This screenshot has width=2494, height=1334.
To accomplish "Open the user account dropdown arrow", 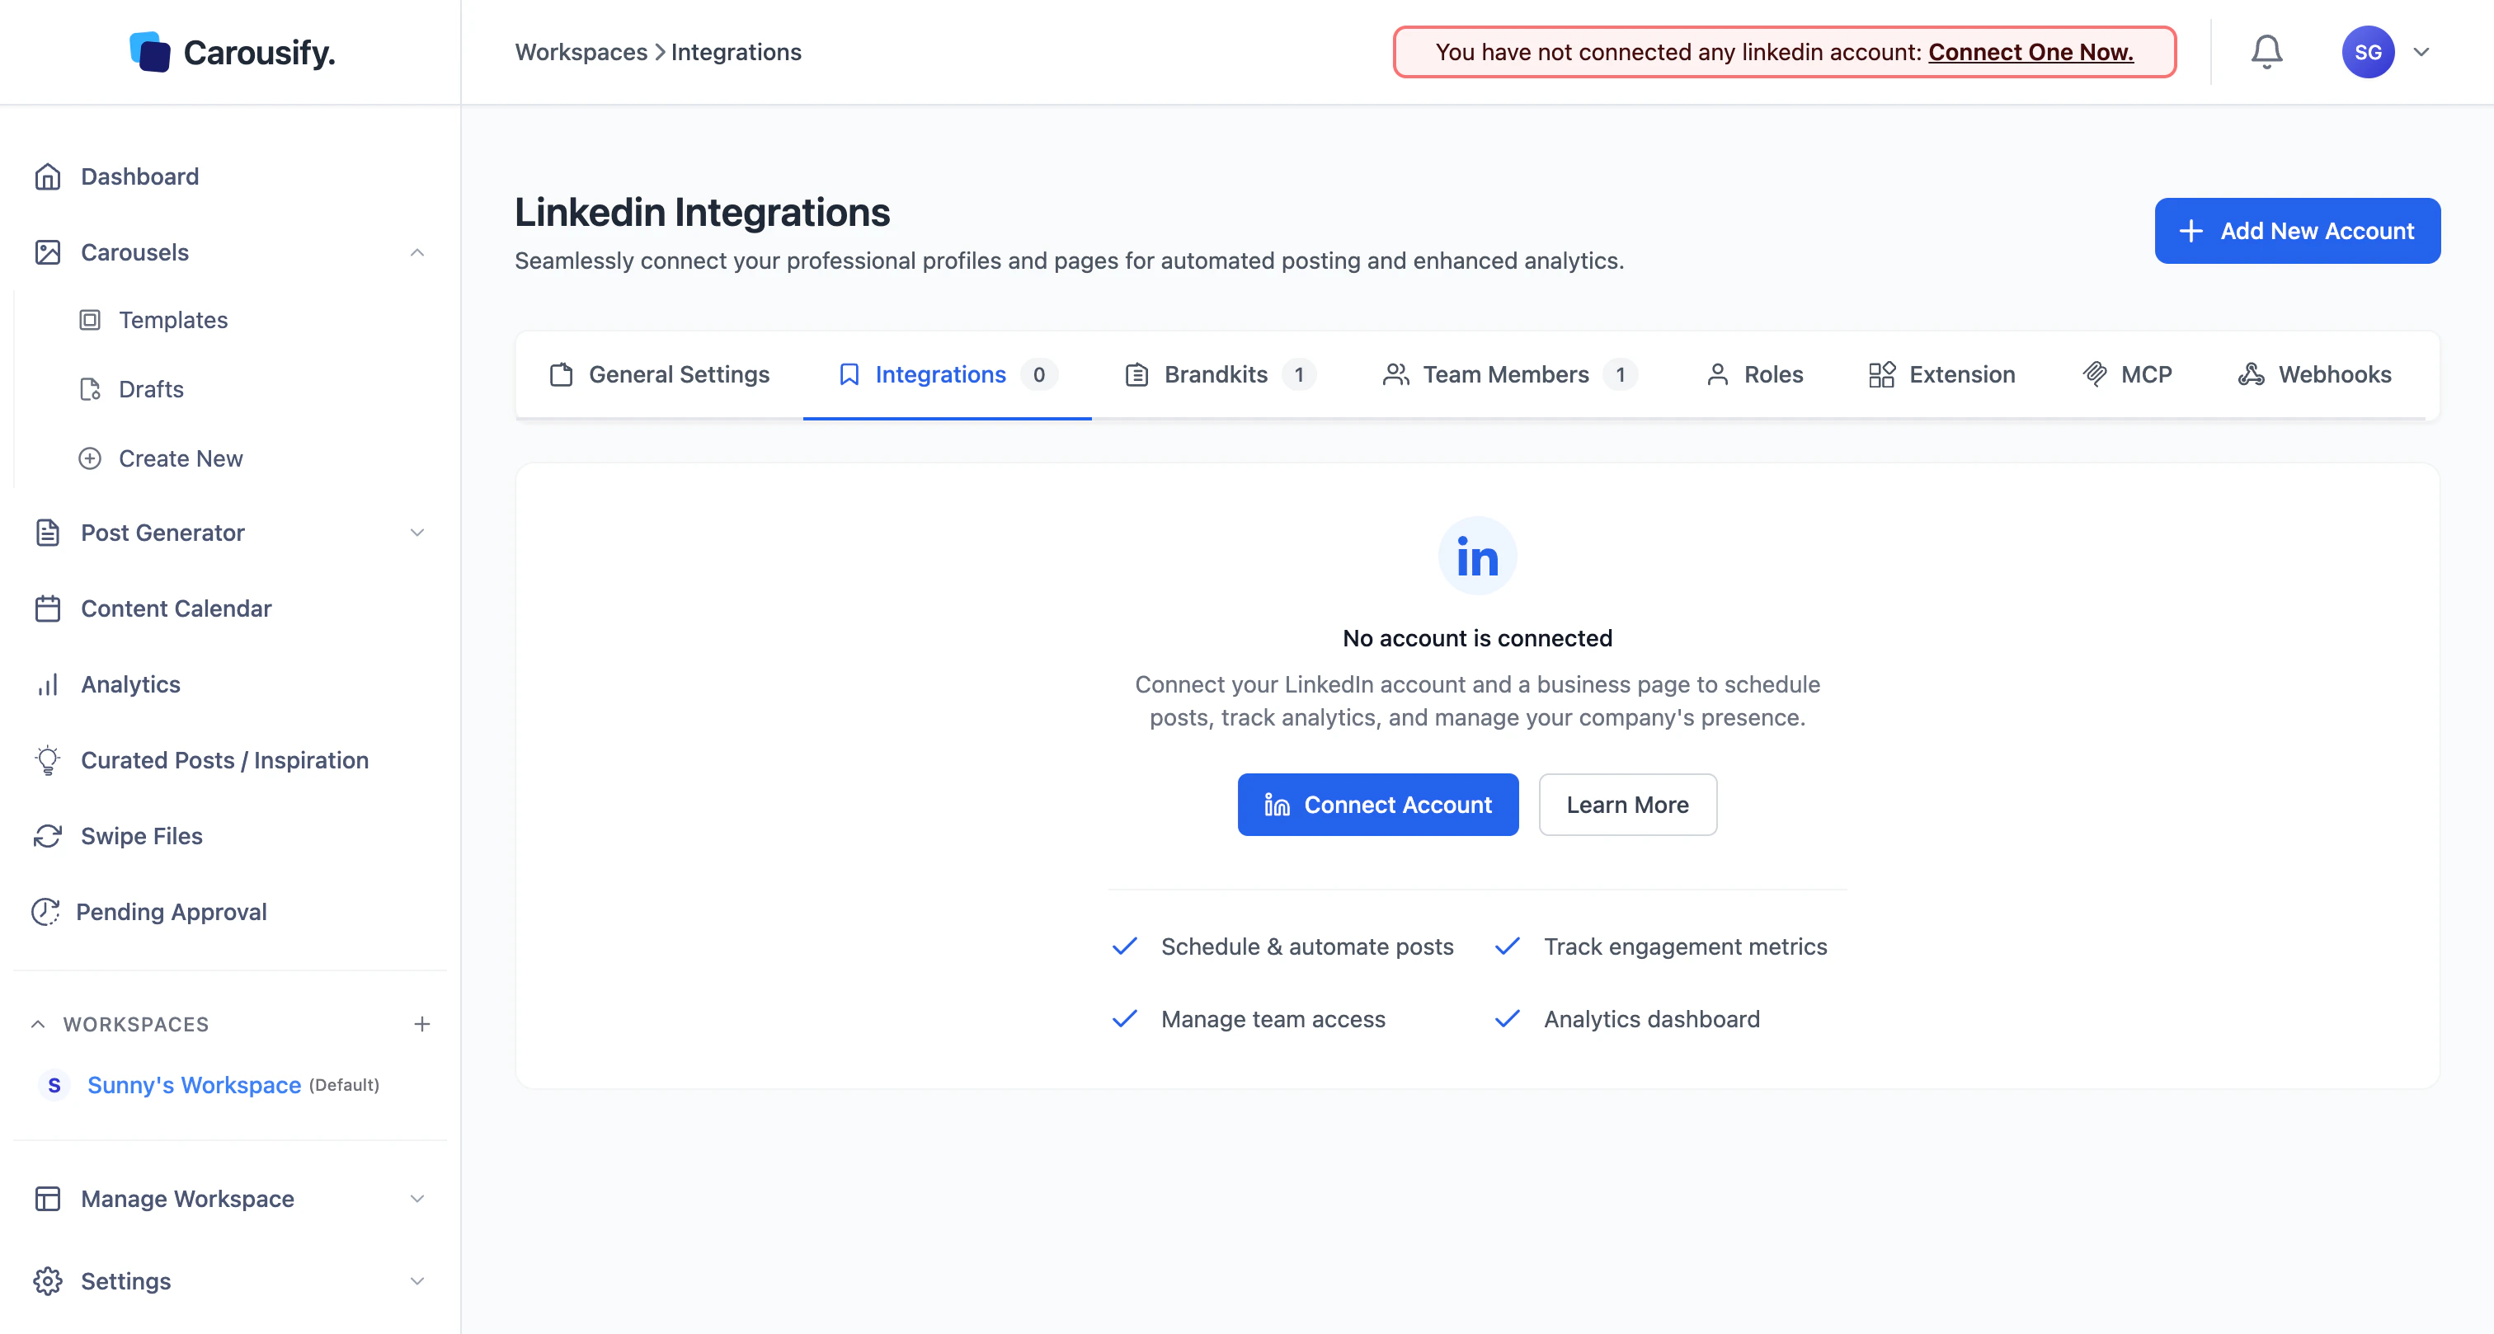I will 2421,52.
